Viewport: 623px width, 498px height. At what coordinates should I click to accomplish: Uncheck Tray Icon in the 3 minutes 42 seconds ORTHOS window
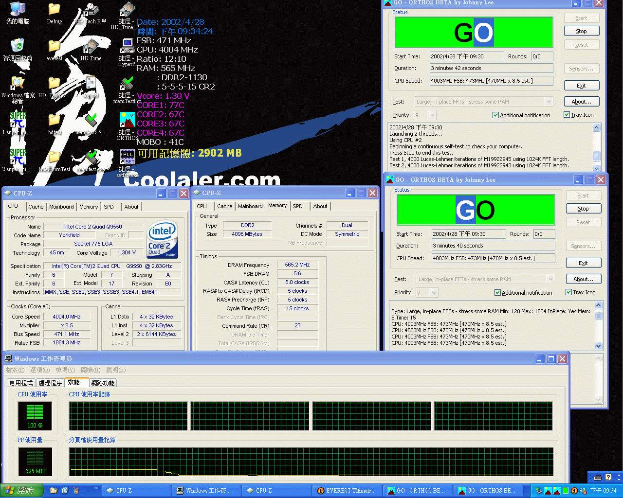[567, 115]
